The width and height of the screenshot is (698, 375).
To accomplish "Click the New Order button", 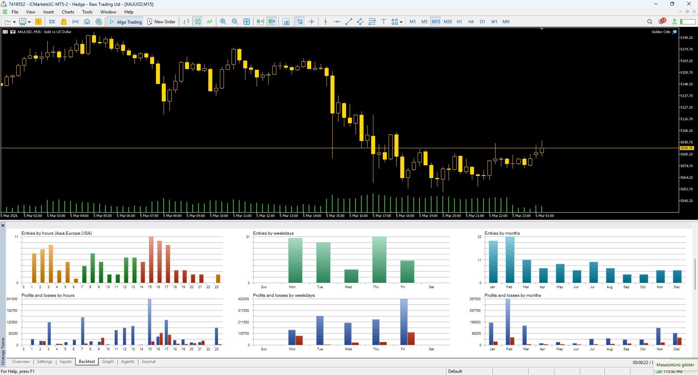I will [161, 21].
